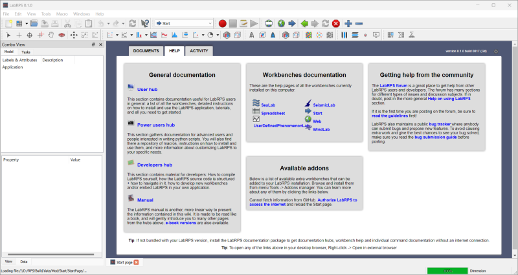Float the Combo View panel
Screen dimensions: 518x275
pos(93,45)
